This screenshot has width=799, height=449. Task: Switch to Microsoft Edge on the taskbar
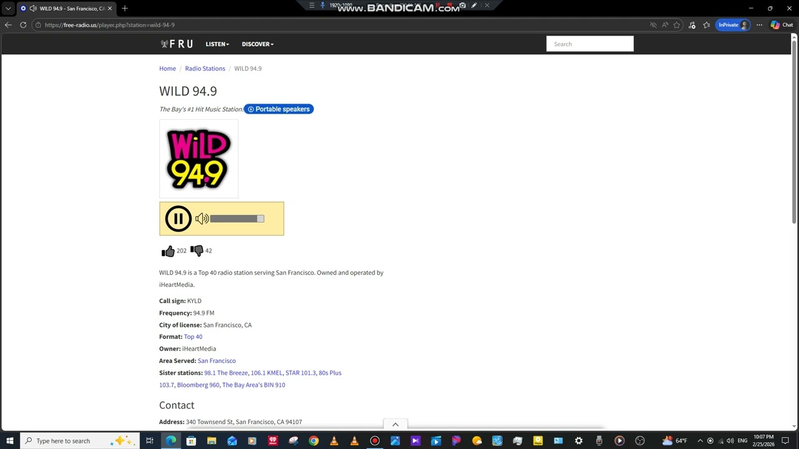[x=170, y=441]
